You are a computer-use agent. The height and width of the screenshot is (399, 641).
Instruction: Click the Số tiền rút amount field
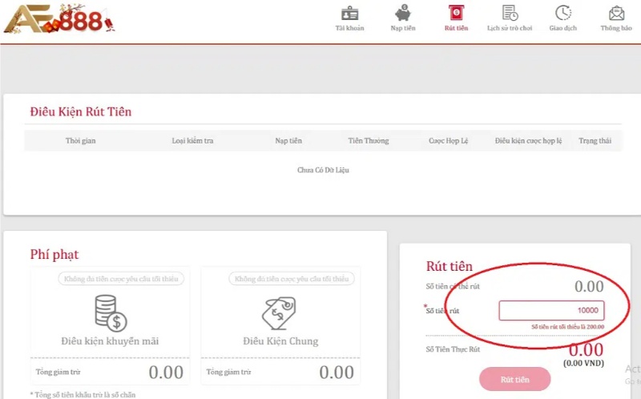[x=551, y=310]
